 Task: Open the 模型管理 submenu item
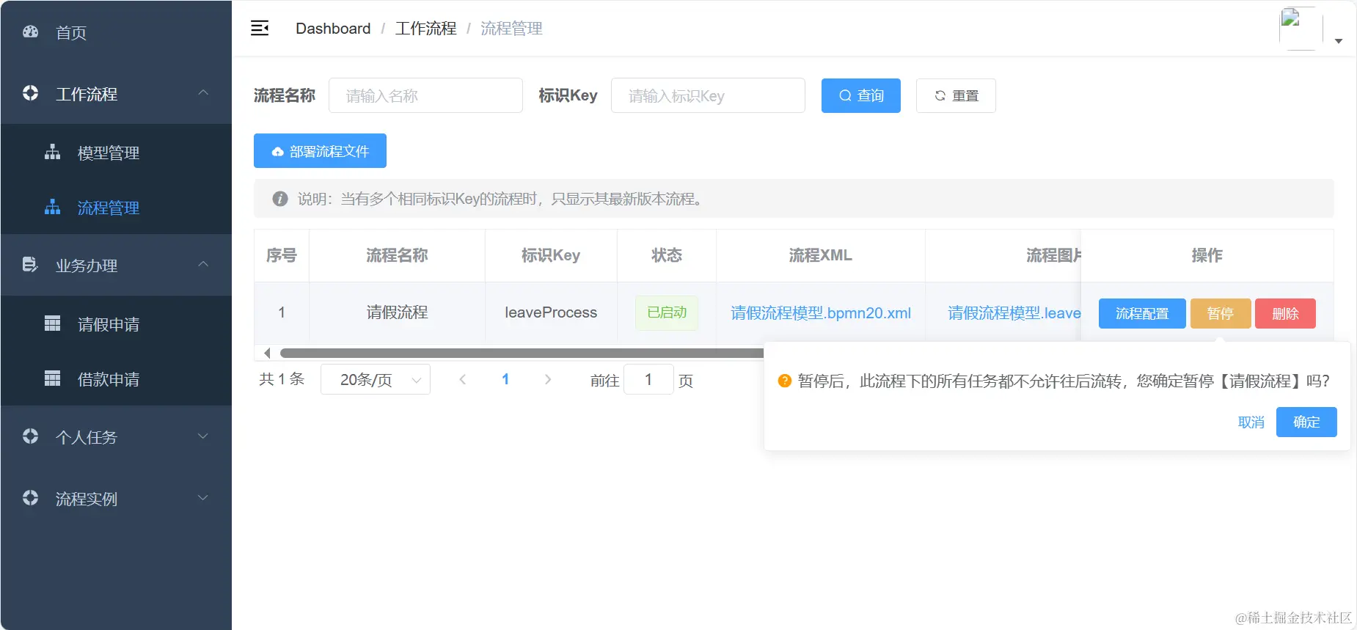click(x=116, y=153)
